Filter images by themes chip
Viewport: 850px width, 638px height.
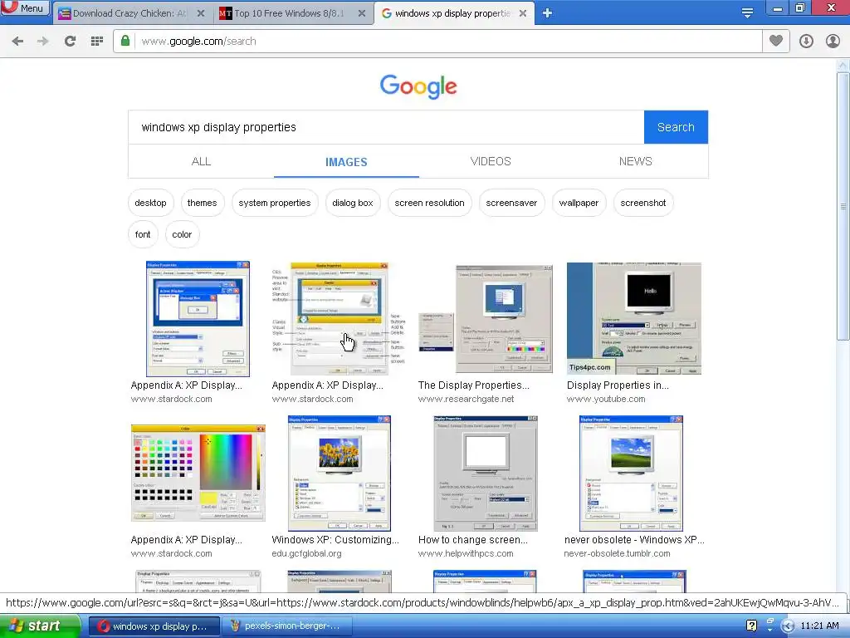pos(203,203)
